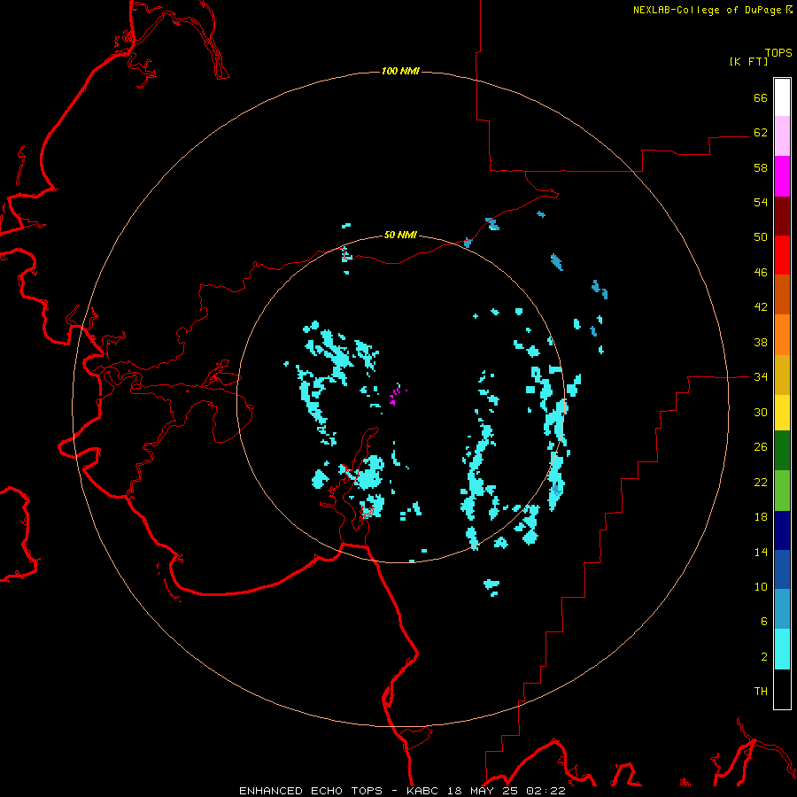
Task: Click the TOPS legend title
Action: click(778, 52)
